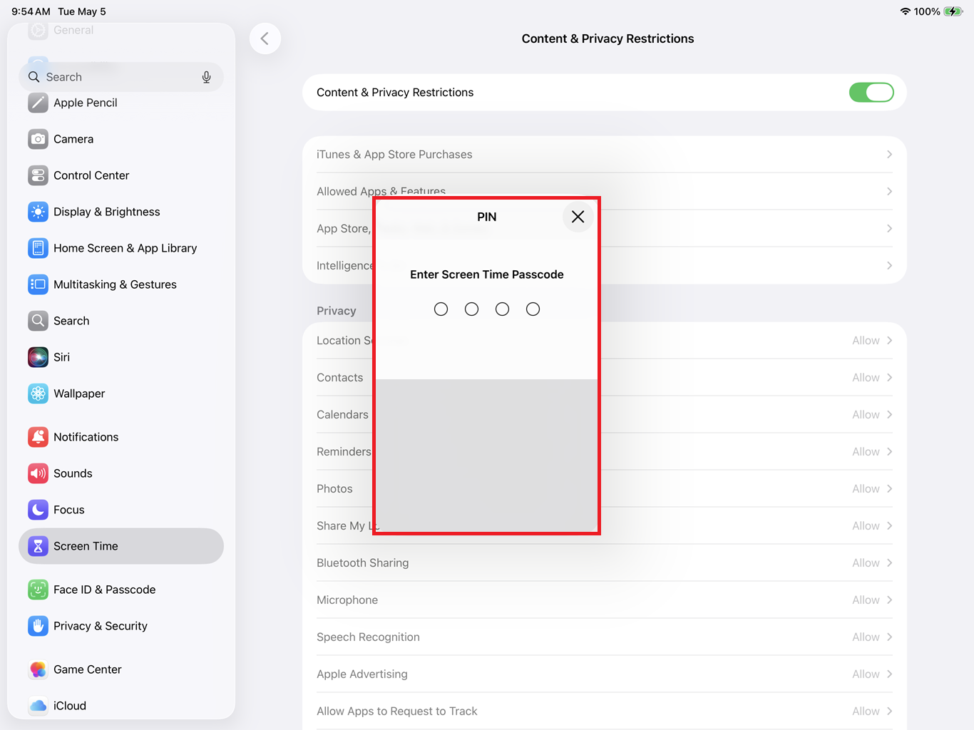Open Bluetooth Sharing privacy setting
974x730 pixels.
click(x=605, y=563)
